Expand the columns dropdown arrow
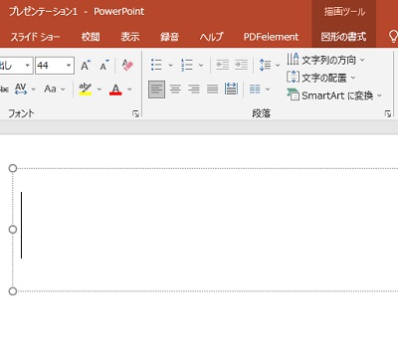The height and width of the screenshot is (359, 398). click(268, 90)
